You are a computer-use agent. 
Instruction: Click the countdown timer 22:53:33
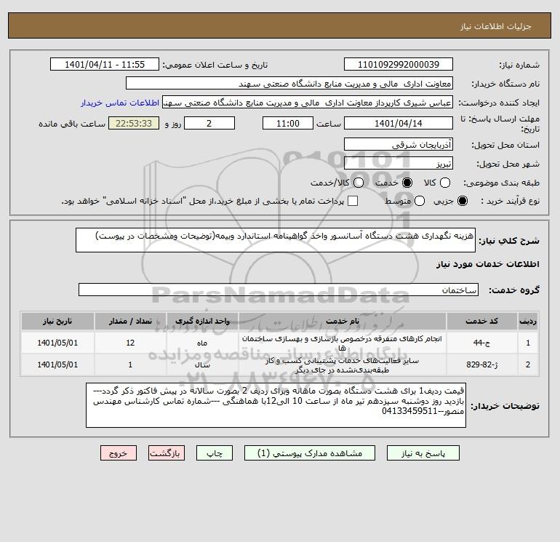[x=134, y=123]
